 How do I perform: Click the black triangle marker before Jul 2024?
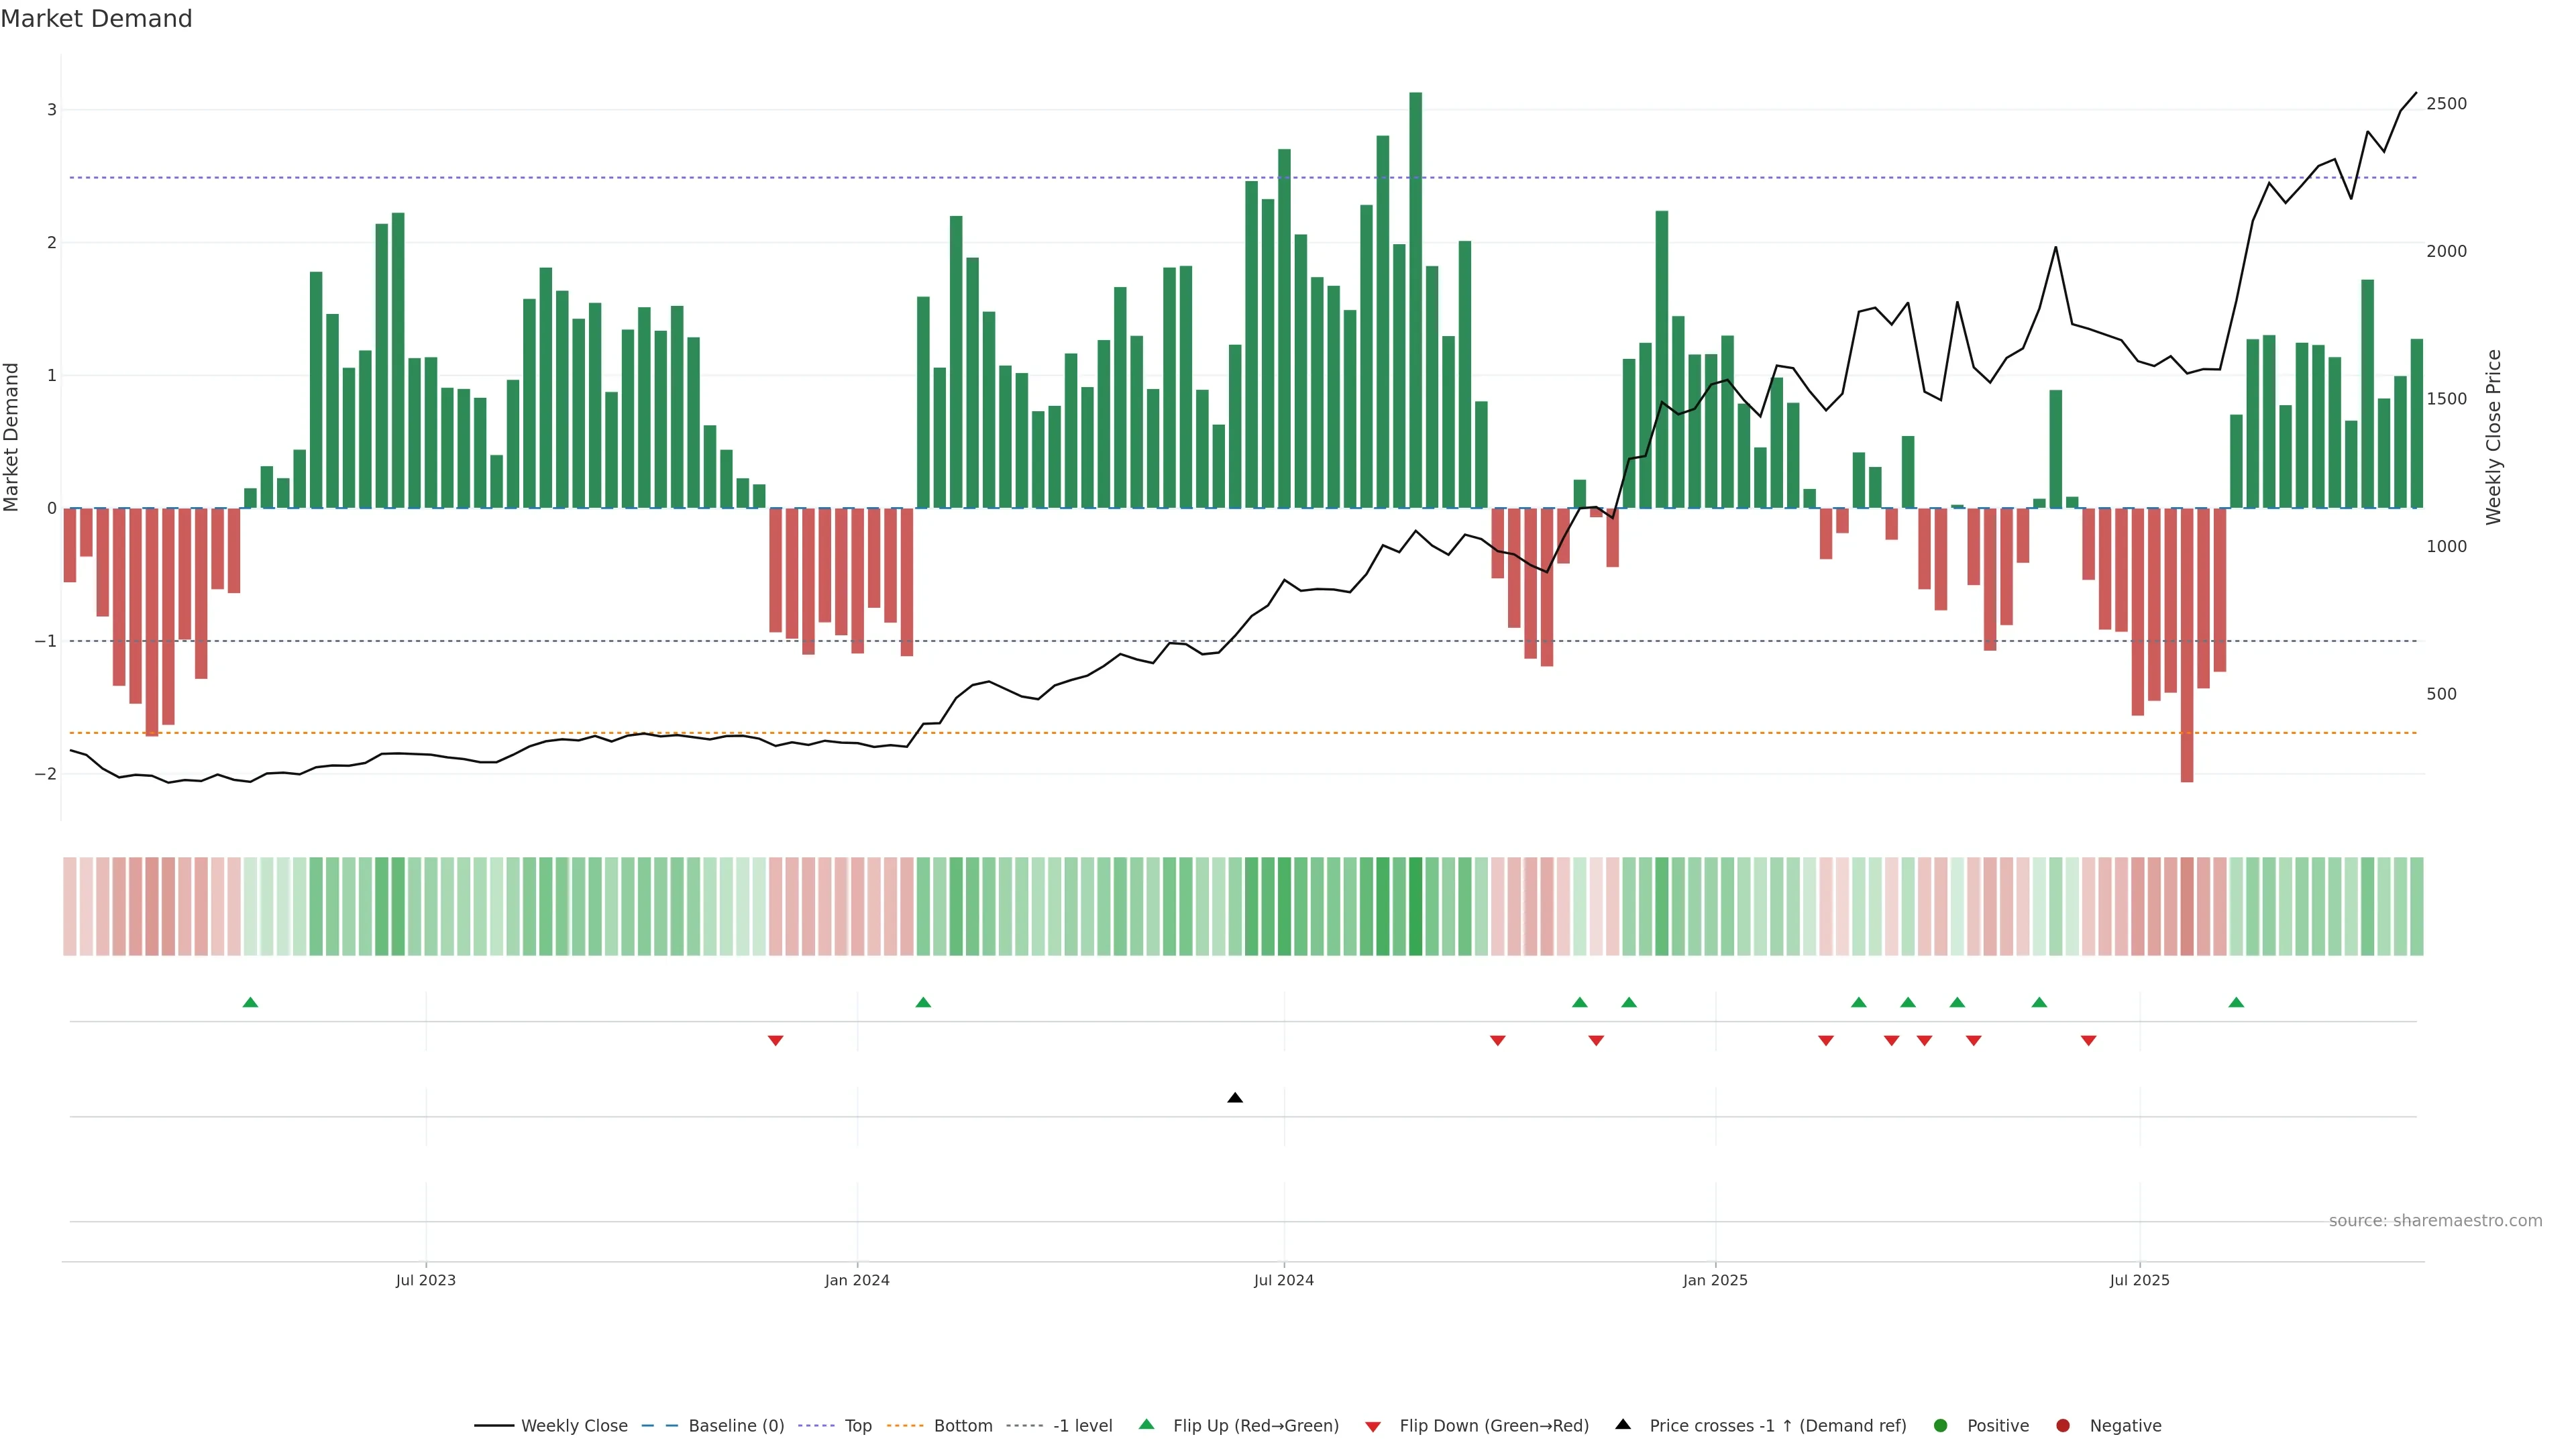tap(1235, 1098)
